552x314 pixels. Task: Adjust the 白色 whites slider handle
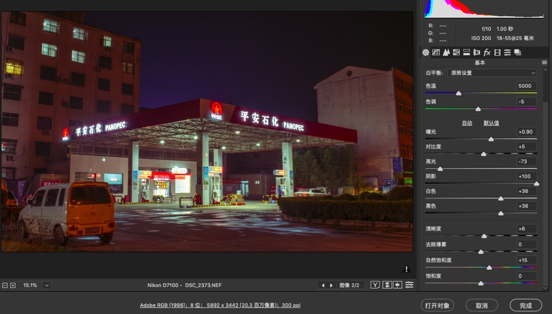click(501, 198)
